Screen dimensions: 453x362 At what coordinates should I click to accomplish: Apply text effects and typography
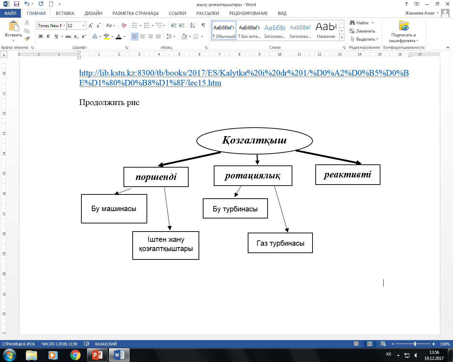pos(94,36)
